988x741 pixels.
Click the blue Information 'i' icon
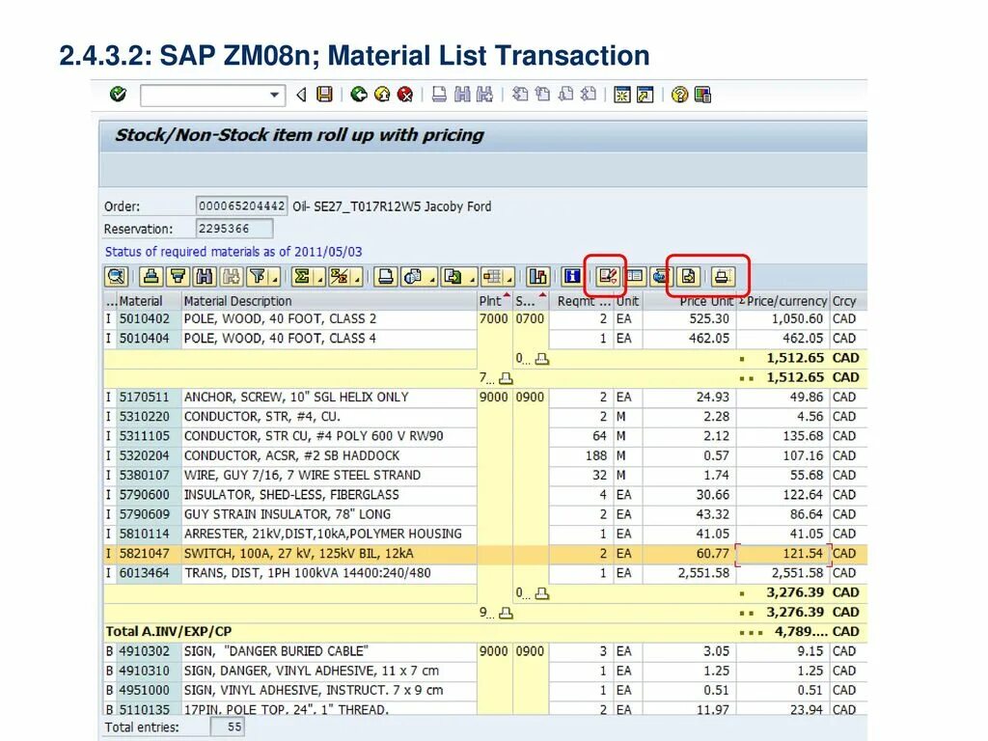tap(572, 277)
